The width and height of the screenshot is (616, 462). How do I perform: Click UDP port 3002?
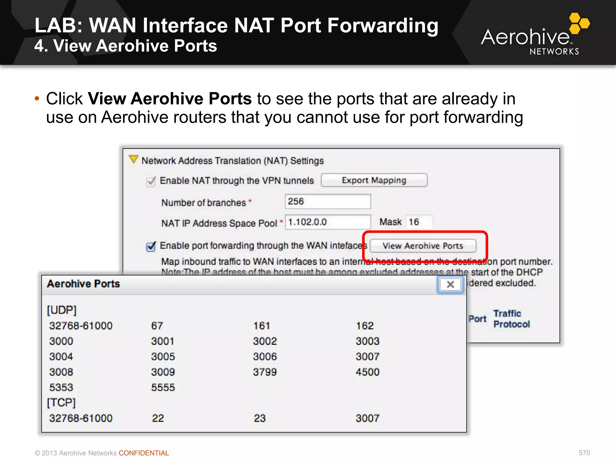(x=265, y=341)
